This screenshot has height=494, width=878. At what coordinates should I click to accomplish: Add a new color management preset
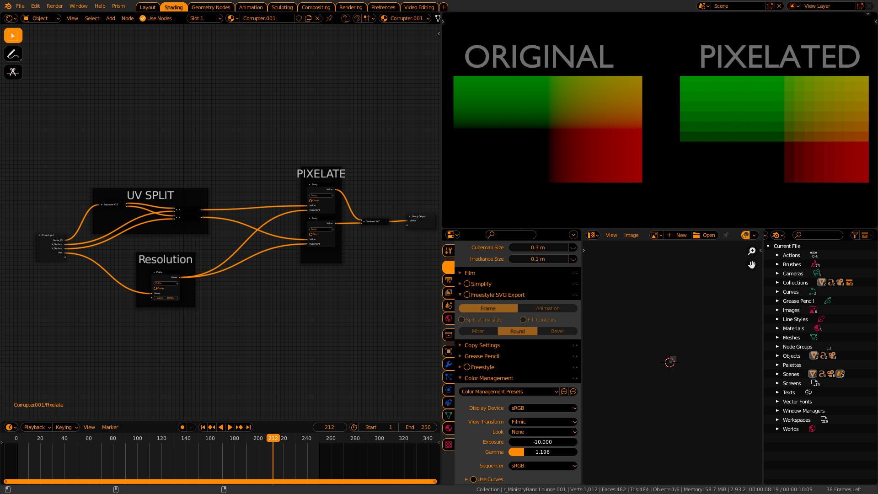tap(564, 392)
